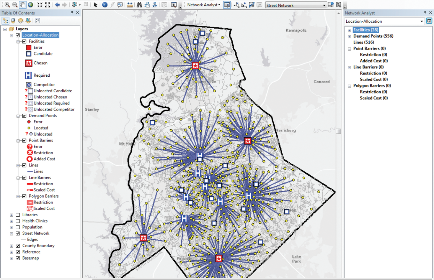Viewport: 434px width, 280px height.
Task: Uncheck the County Boundary layer
Action: pyautogui.click(x=18, y=246)
